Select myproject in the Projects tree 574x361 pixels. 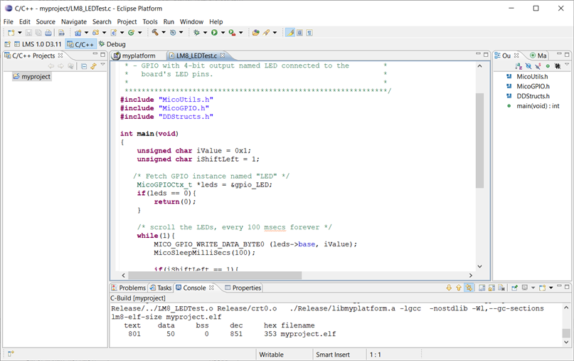click(x=36, y=76)
